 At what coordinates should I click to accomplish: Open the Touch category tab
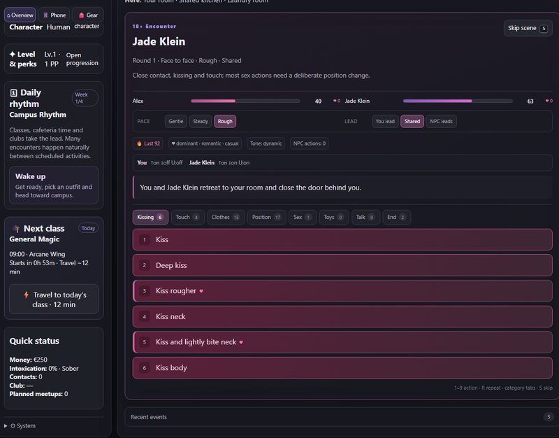coord(187,217)
